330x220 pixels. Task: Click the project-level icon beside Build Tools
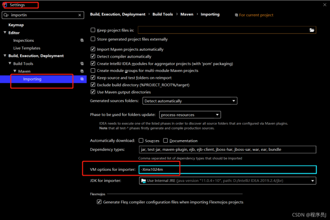click(x=82, y=63)
